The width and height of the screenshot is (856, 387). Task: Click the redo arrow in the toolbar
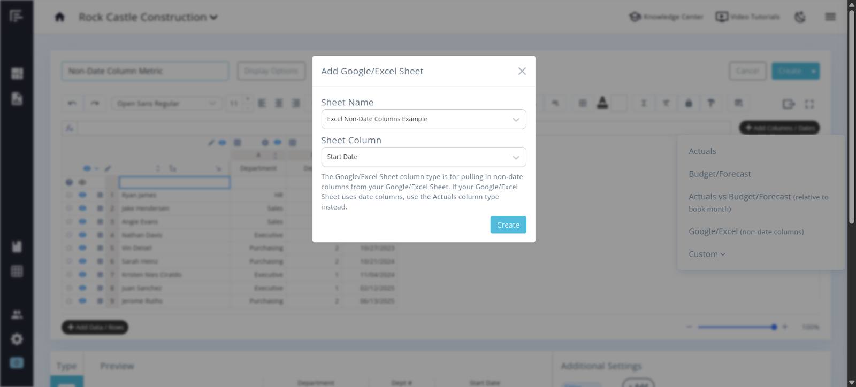[x=95, y=103]
